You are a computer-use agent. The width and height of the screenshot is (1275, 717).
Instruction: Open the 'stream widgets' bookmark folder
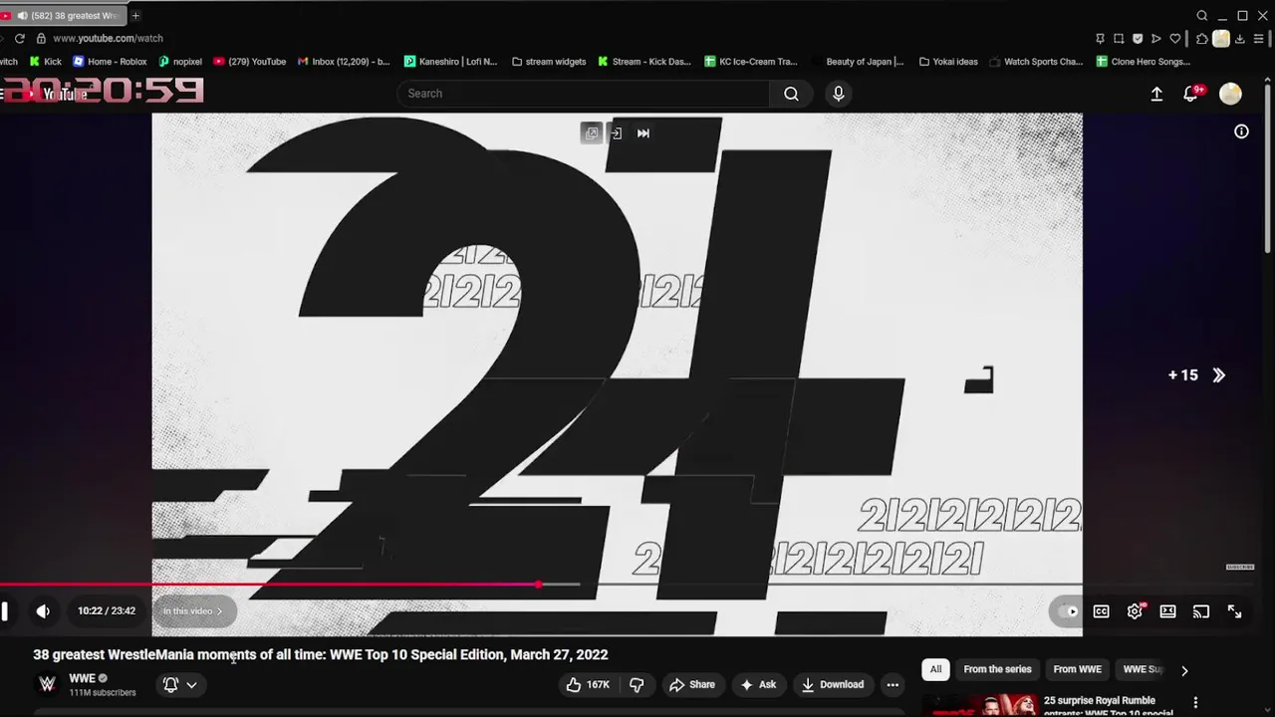pos(549,62)
